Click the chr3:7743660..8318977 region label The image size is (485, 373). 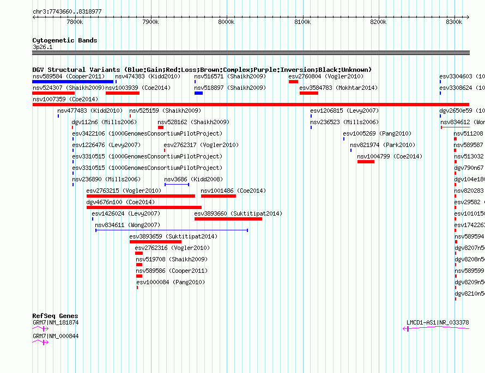pos(67,12)
